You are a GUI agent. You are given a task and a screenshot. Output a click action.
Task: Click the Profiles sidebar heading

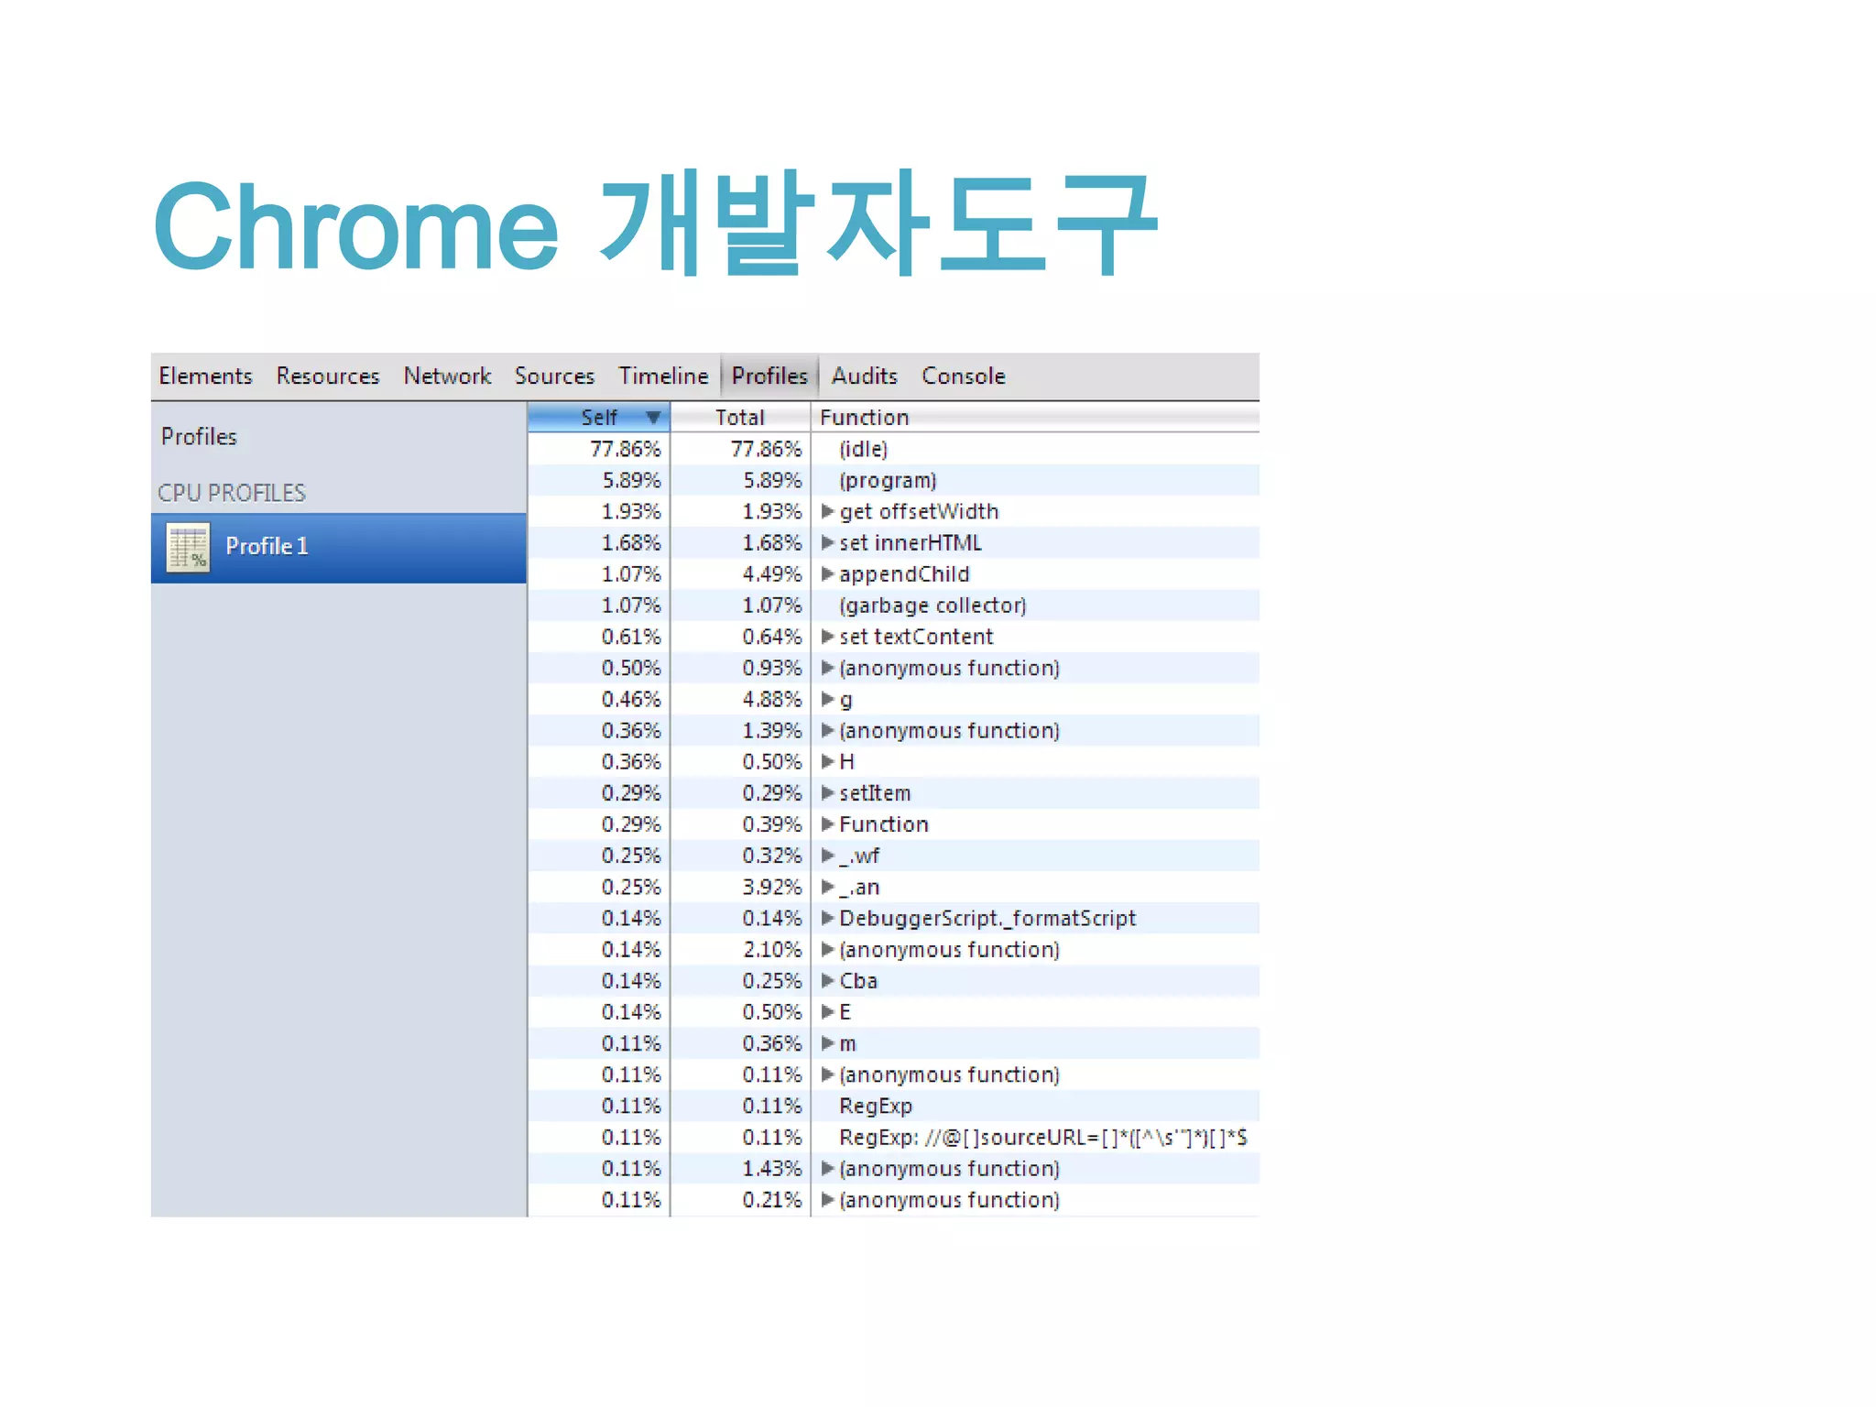click(x=199, y=437)
